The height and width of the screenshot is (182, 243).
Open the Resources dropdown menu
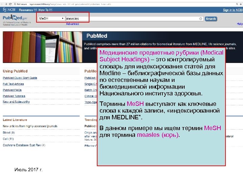(x=28, y=10)
